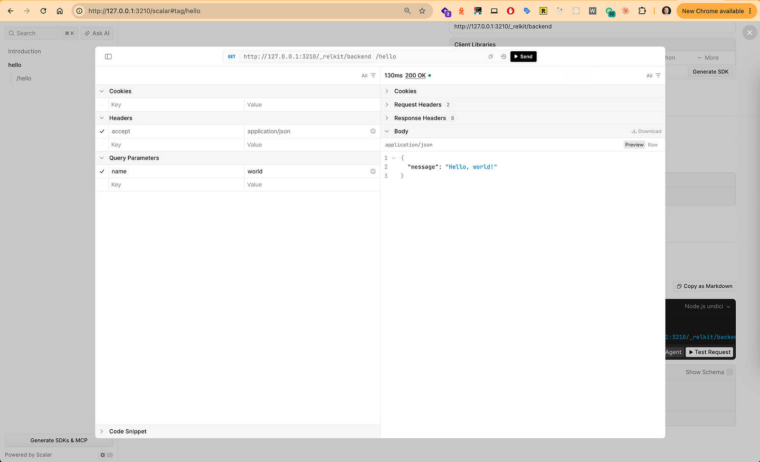760x462 pixels.
Task: Open the request sections All filter
Action: click(368, 75)
